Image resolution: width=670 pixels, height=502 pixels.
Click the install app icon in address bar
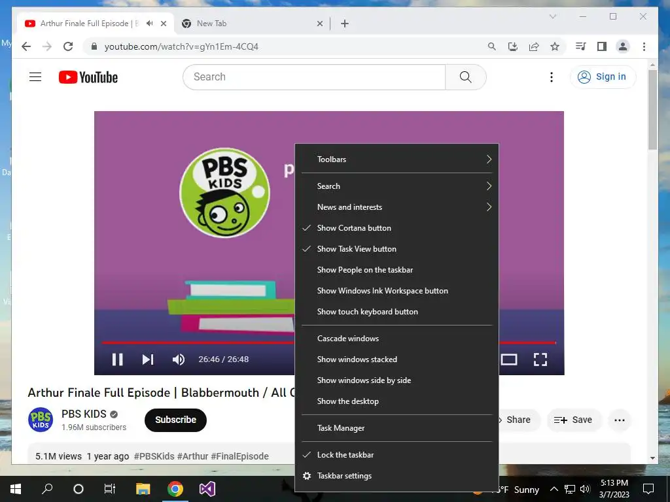(x=513, y=46)
